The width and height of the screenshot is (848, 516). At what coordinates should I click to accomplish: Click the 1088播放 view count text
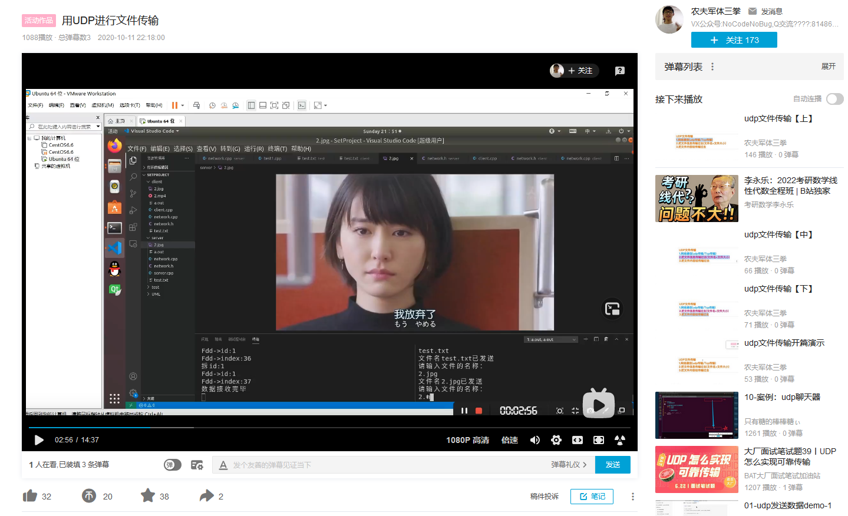coord(38,38)
